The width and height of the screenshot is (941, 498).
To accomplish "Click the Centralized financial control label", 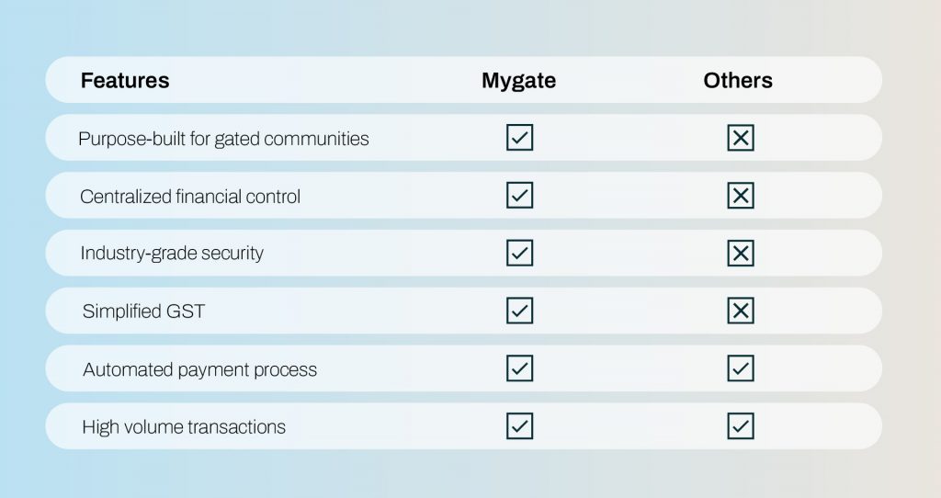I will tap(189, 197).
